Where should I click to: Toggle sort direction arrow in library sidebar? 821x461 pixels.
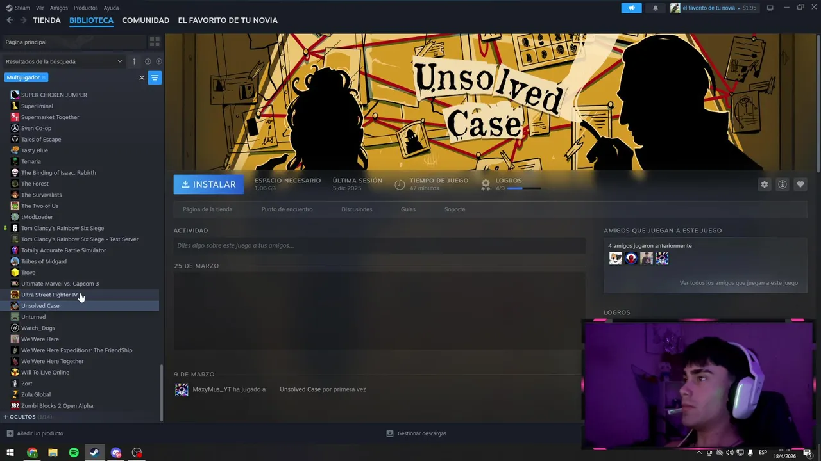coord(134,61)
